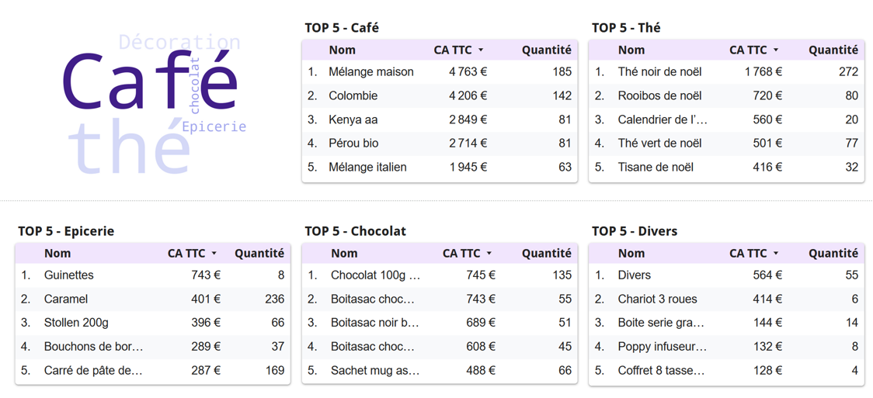Click the sort arrow beside CA TTC in Thé table
Screen dimensions: 873x398
pos(776,50)
